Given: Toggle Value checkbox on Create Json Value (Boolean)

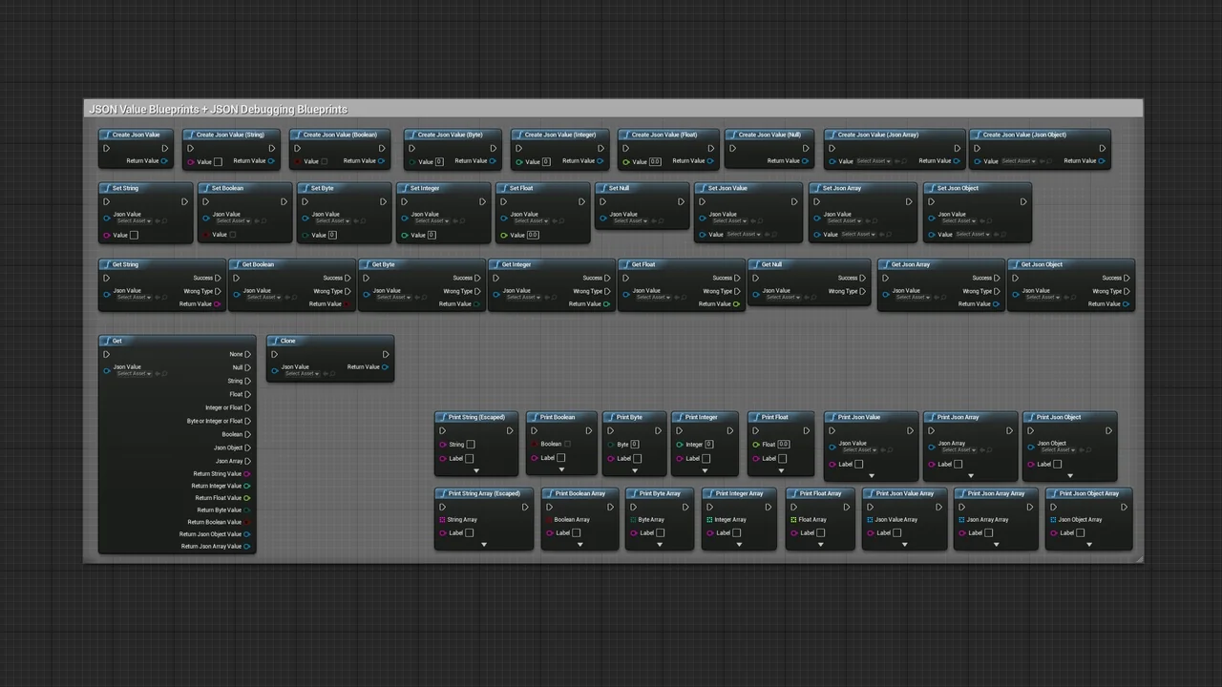Looking at the screenshot, I should [x=325, y=161].
